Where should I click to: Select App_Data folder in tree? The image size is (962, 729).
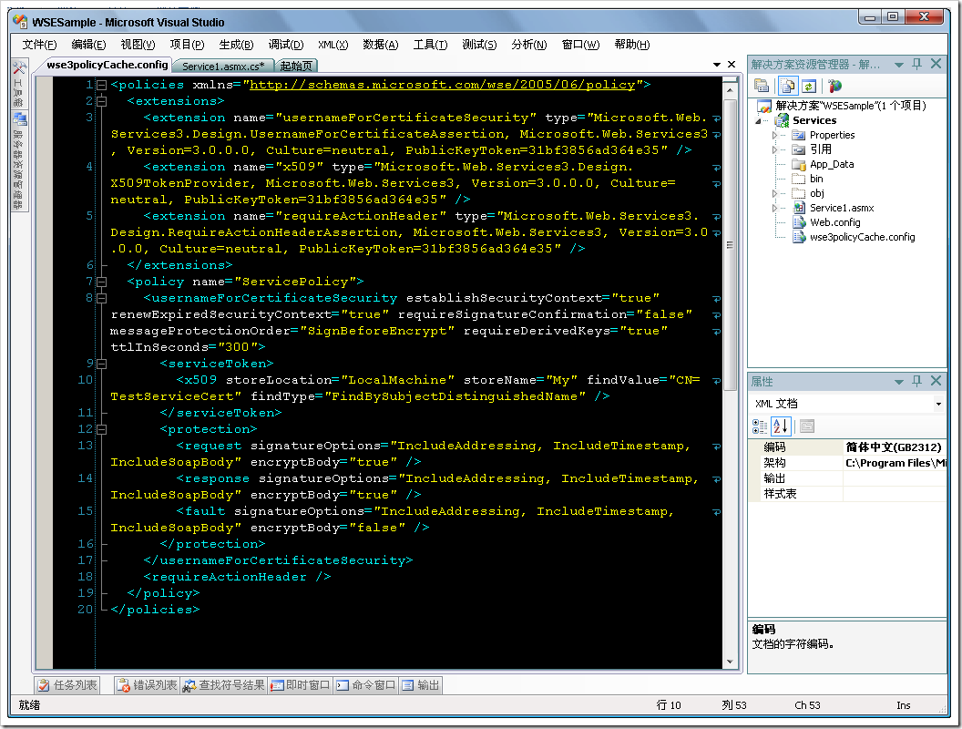[x=832, y=164]
